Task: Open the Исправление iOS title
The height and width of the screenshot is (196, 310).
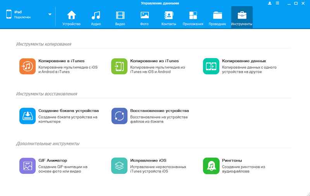Action: 148,160
